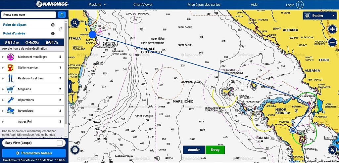
Task: Clear the Point d'arrivée field
Action: (53, 33)
